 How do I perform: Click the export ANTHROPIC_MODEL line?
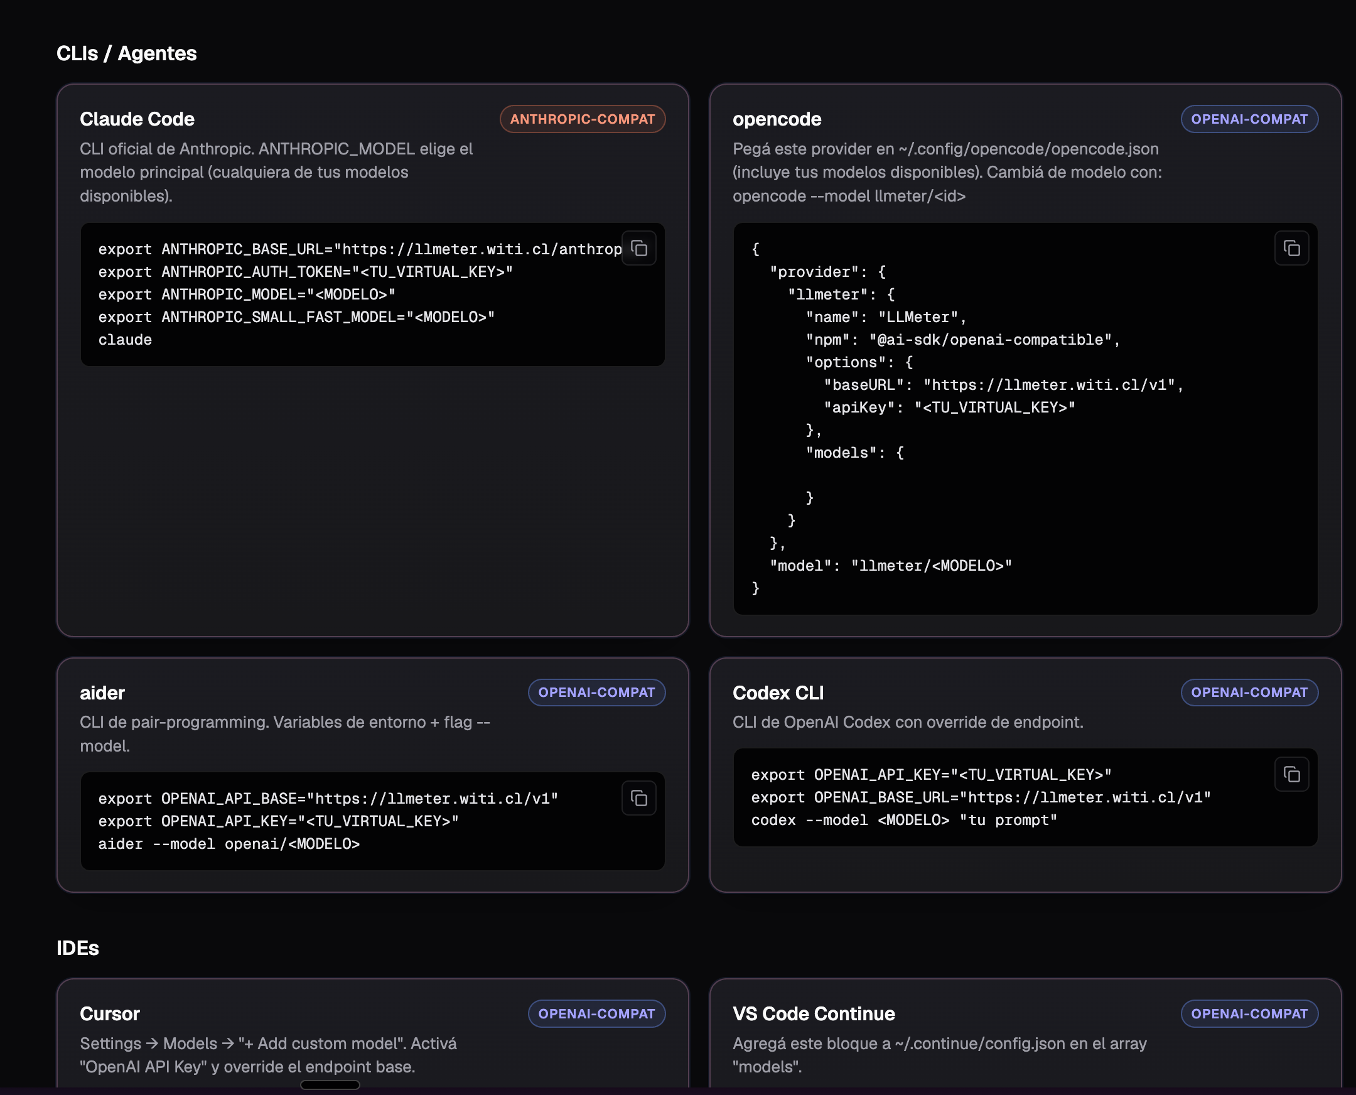(247, 294)
